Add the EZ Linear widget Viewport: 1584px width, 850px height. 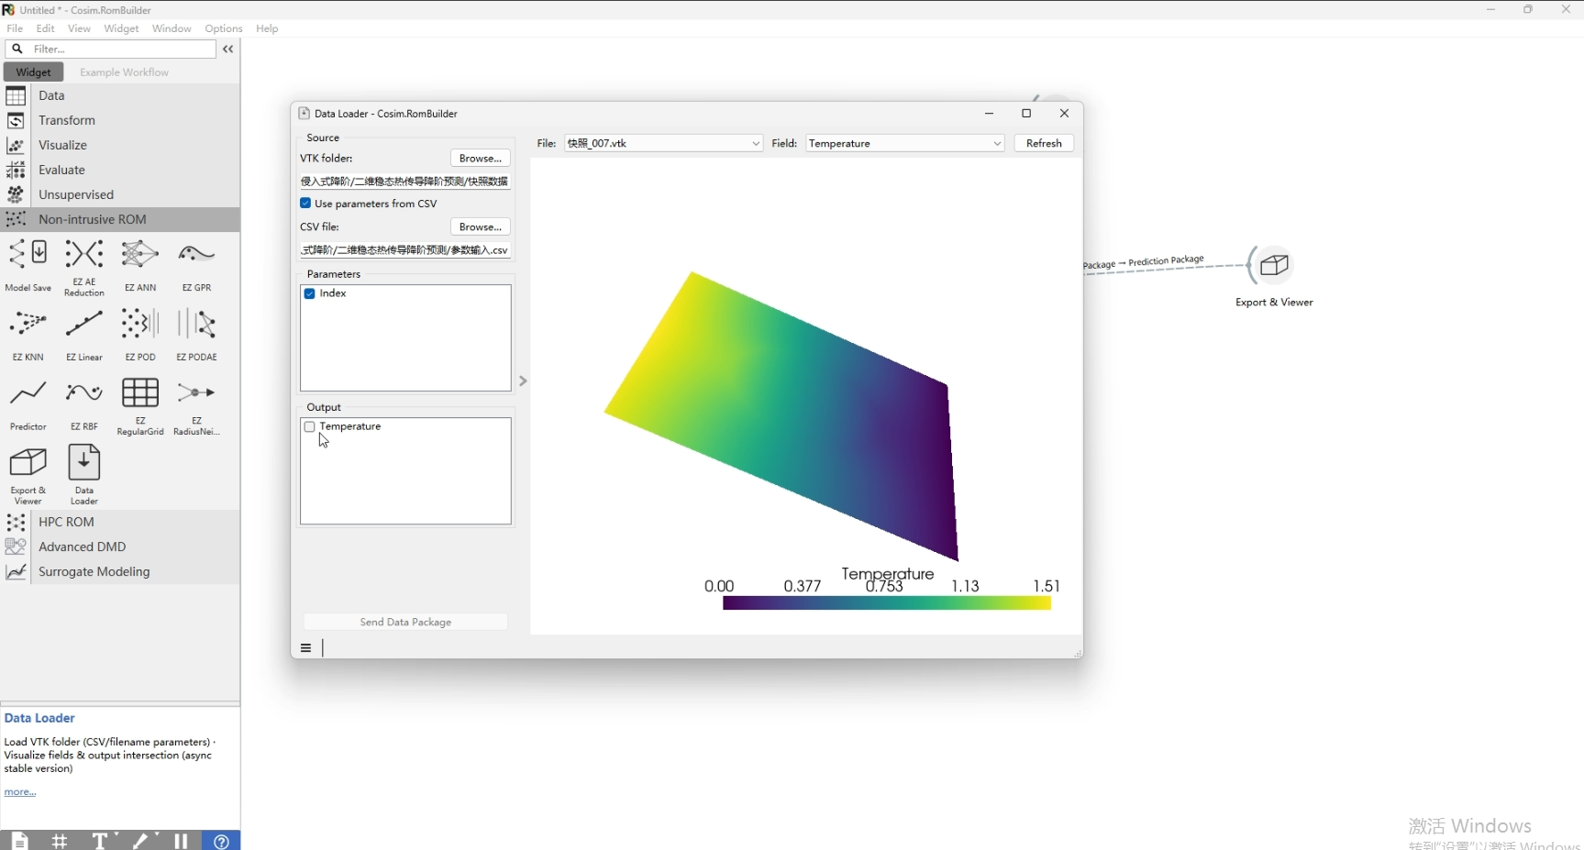84,336
